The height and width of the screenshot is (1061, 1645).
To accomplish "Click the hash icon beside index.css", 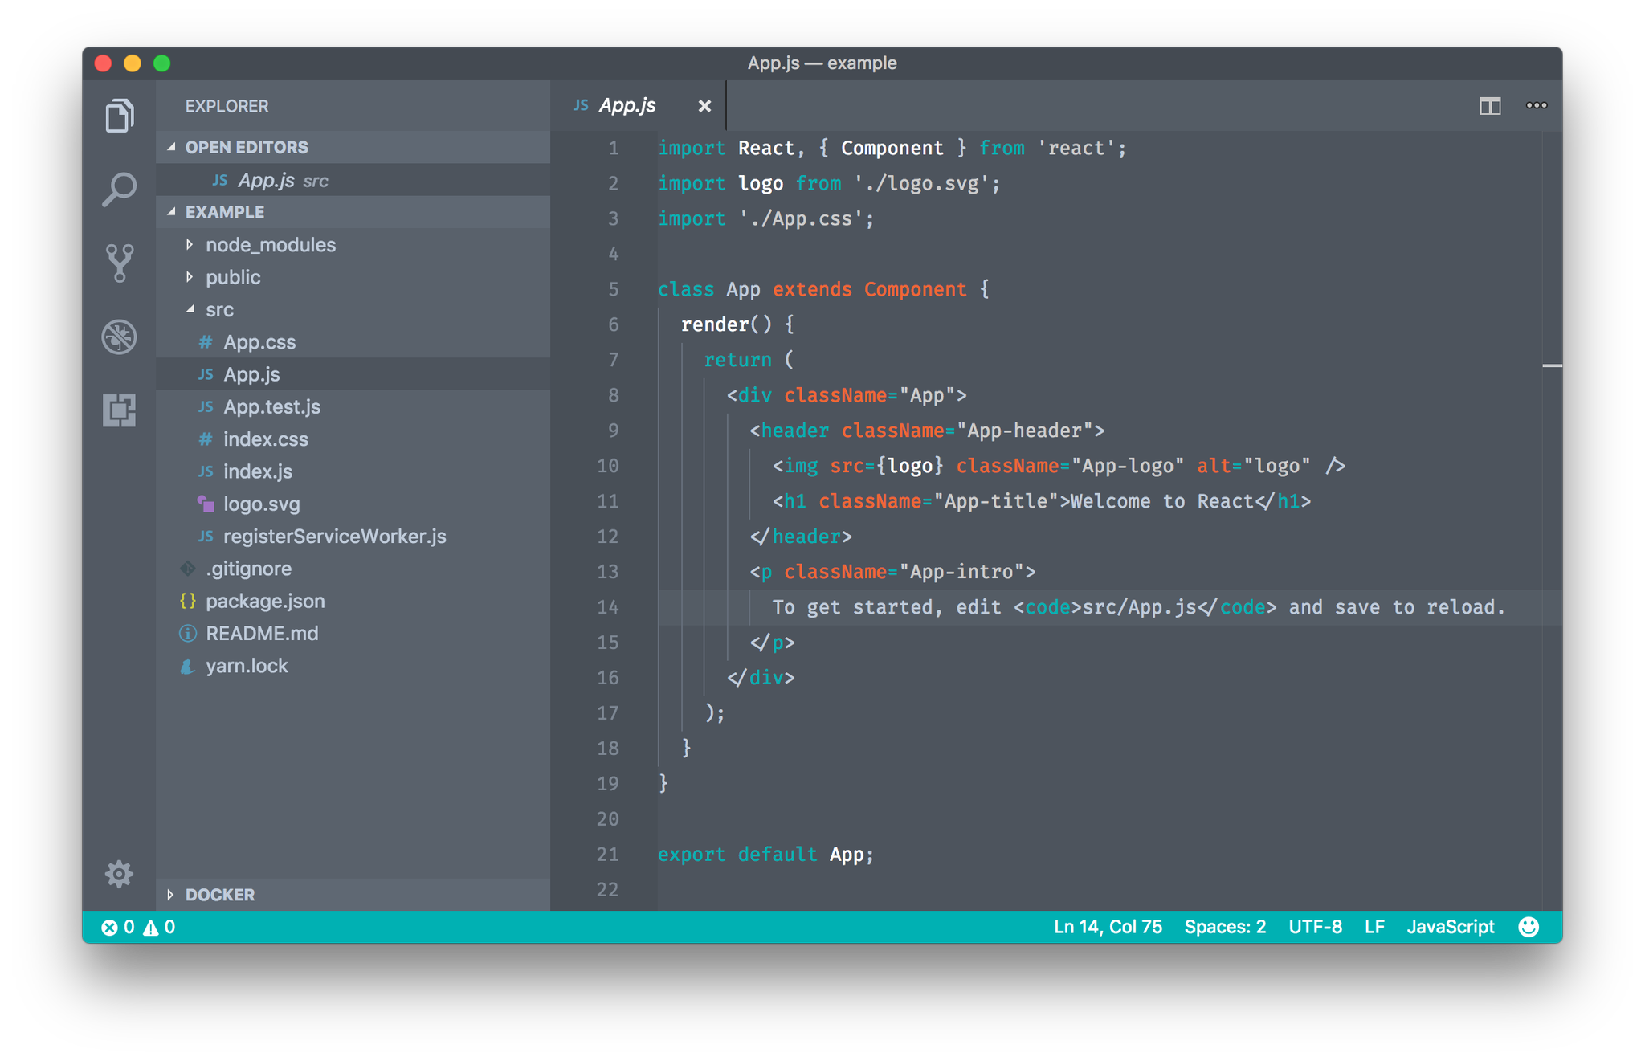I will point(206,439).
